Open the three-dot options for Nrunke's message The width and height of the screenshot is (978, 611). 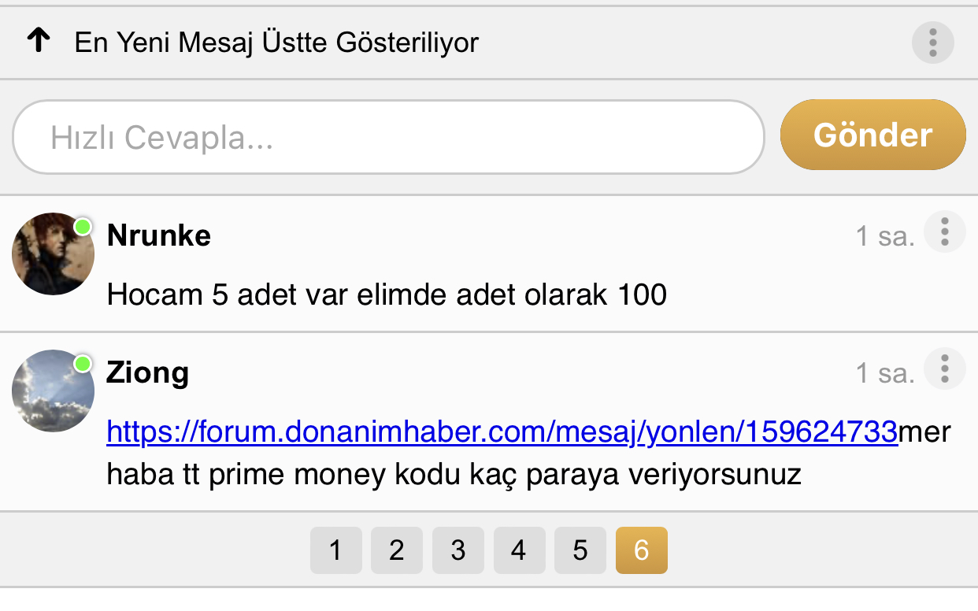[x=944, y=232]
